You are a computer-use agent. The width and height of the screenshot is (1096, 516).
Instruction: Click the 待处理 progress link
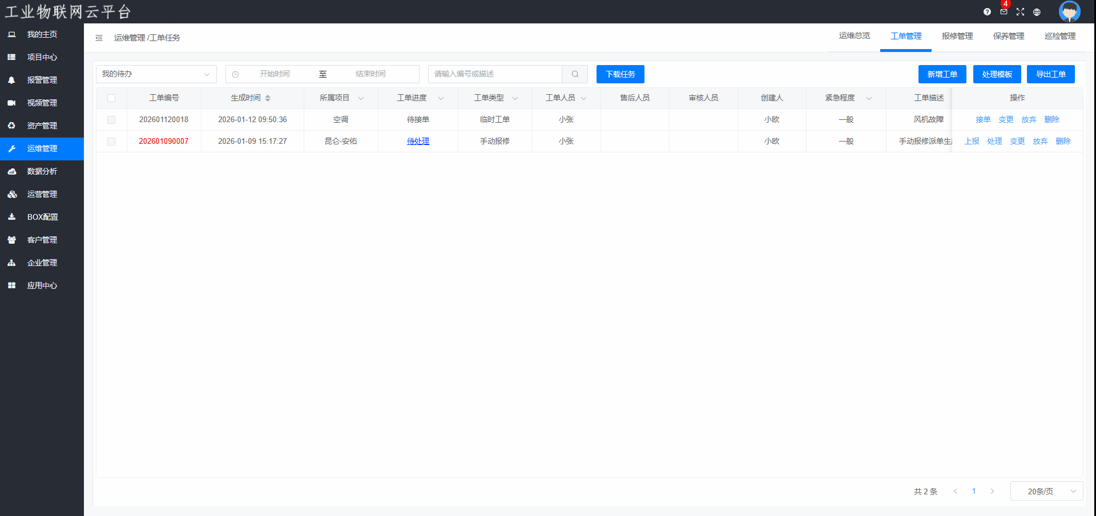418,142
